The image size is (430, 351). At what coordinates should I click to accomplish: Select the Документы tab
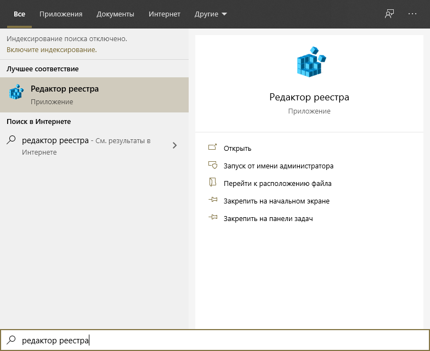click(x=115, y=14)
